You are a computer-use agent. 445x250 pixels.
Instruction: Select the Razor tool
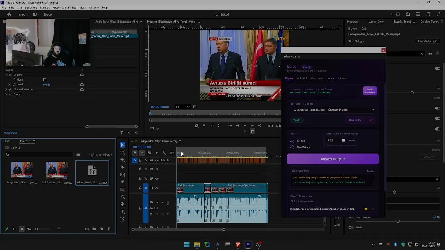click(122, 167)
